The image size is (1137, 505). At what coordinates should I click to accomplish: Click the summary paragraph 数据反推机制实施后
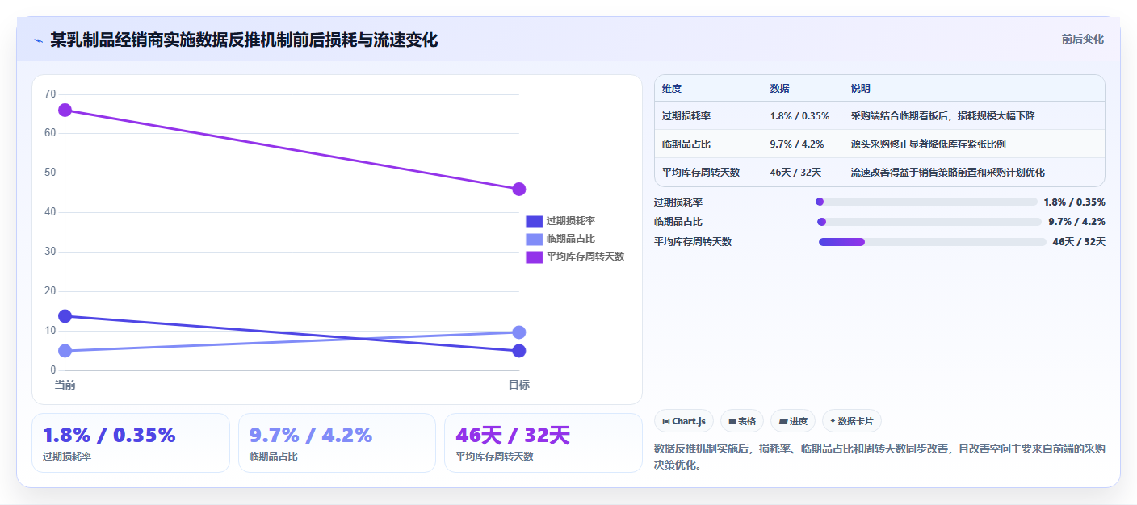coord(879,457)
